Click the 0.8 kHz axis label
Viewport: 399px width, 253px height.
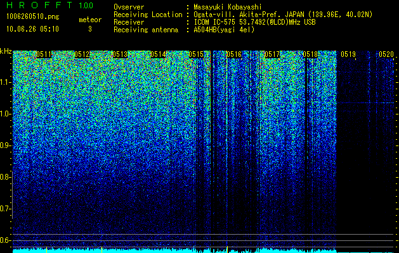click(x=5, y=177)
